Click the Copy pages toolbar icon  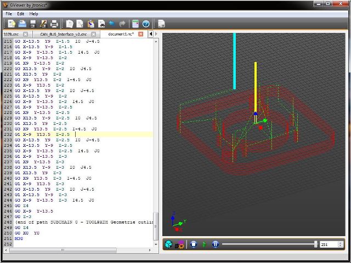(x=70, y=24)
